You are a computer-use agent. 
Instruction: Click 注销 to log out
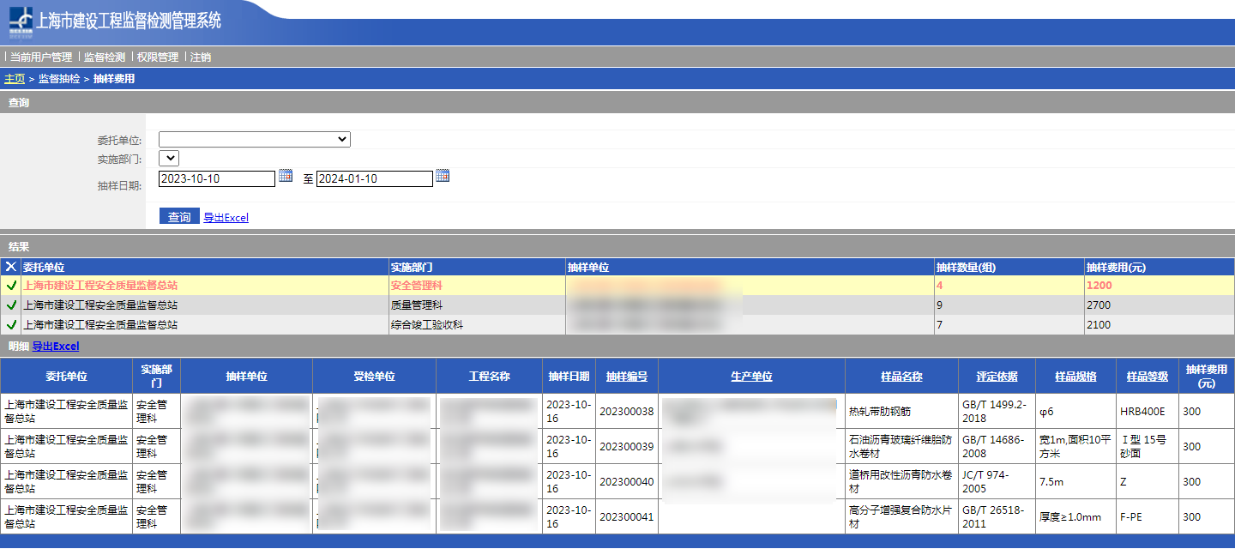(x=201, y=57)
